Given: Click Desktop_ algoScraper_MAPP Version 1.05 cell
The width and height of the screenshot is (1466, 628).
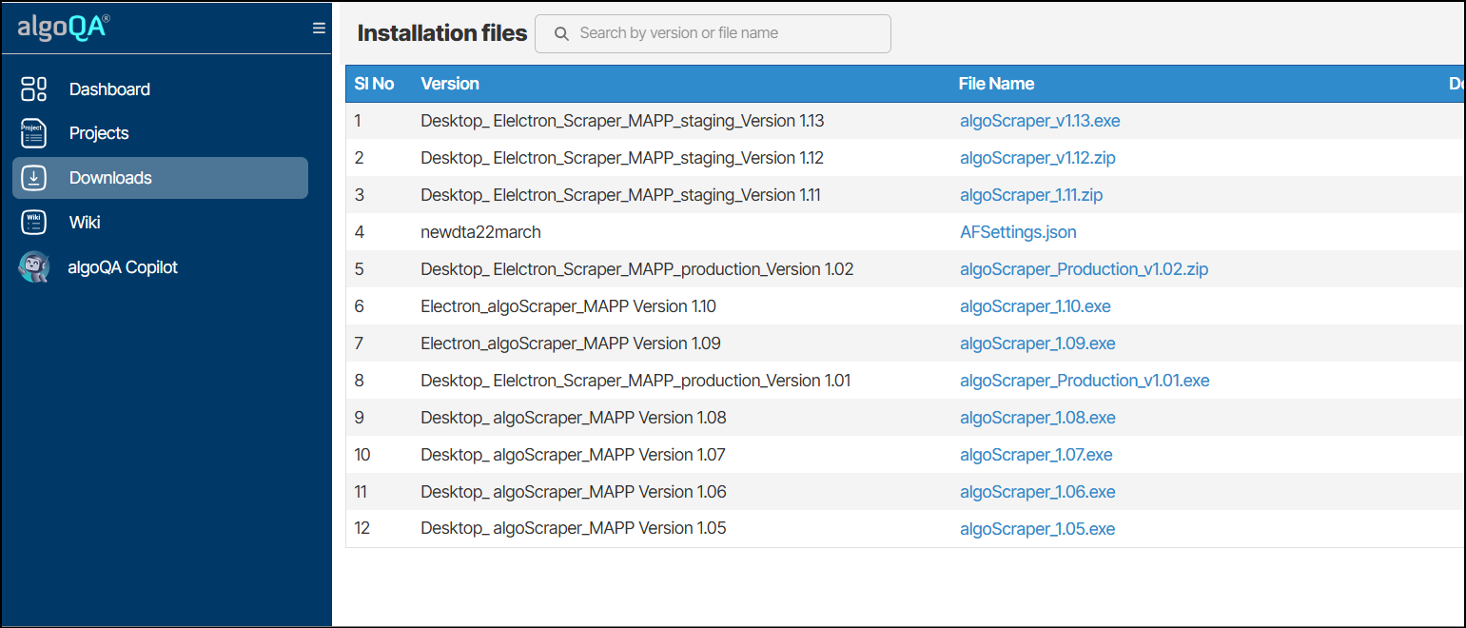Looking at the screenshot, I should (x=574, y=529).
